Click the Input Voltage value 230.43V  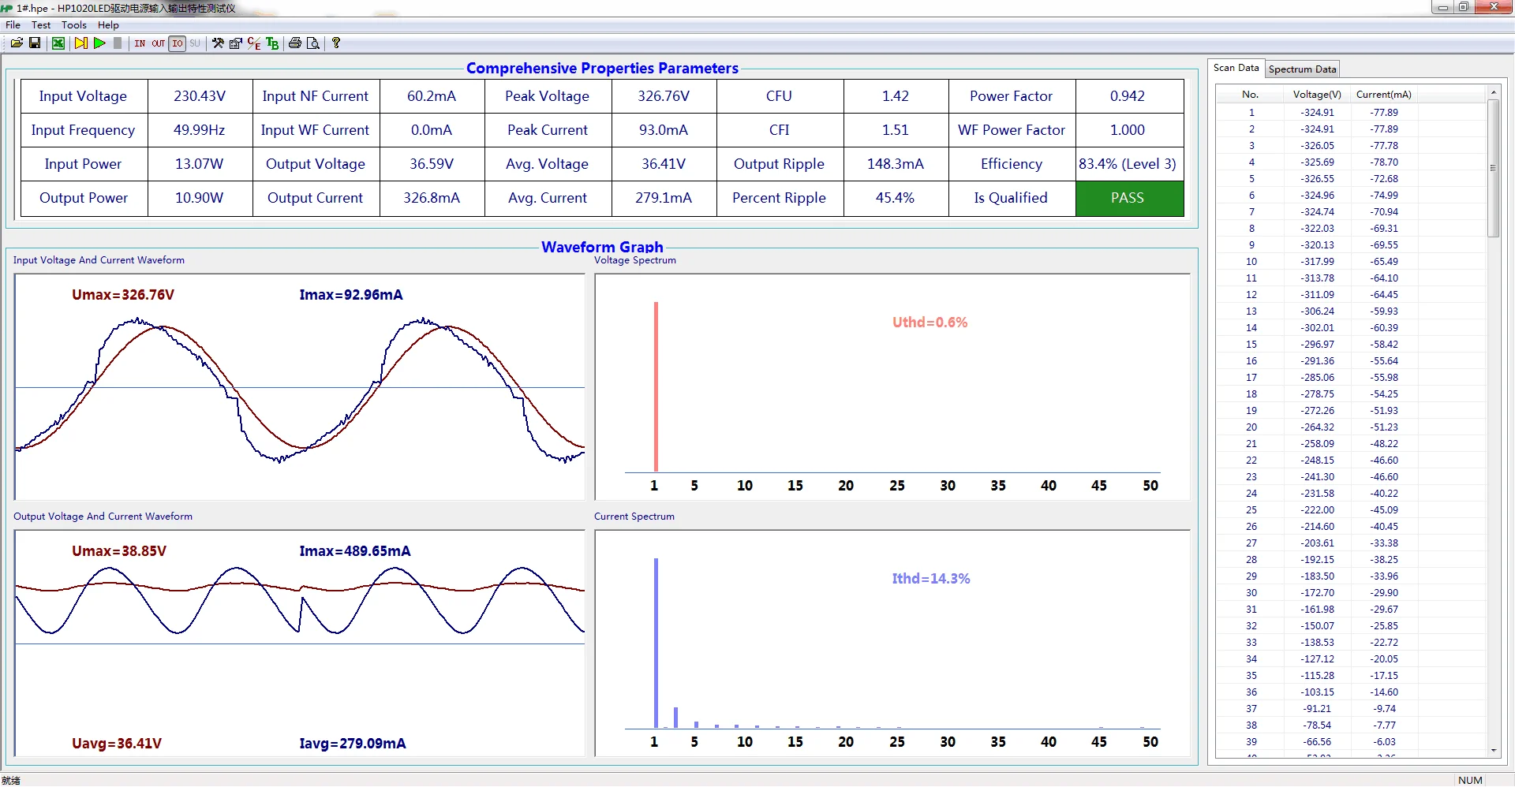tap(200, 96)
